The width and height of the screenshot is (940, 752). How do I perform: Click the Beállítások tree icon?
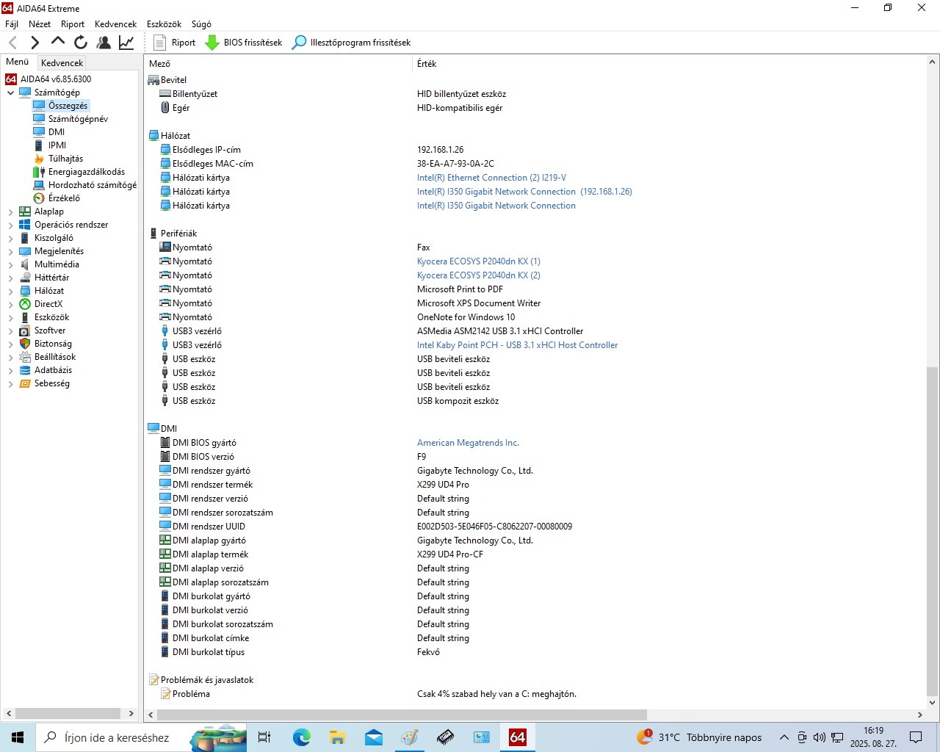coord(25,357)
